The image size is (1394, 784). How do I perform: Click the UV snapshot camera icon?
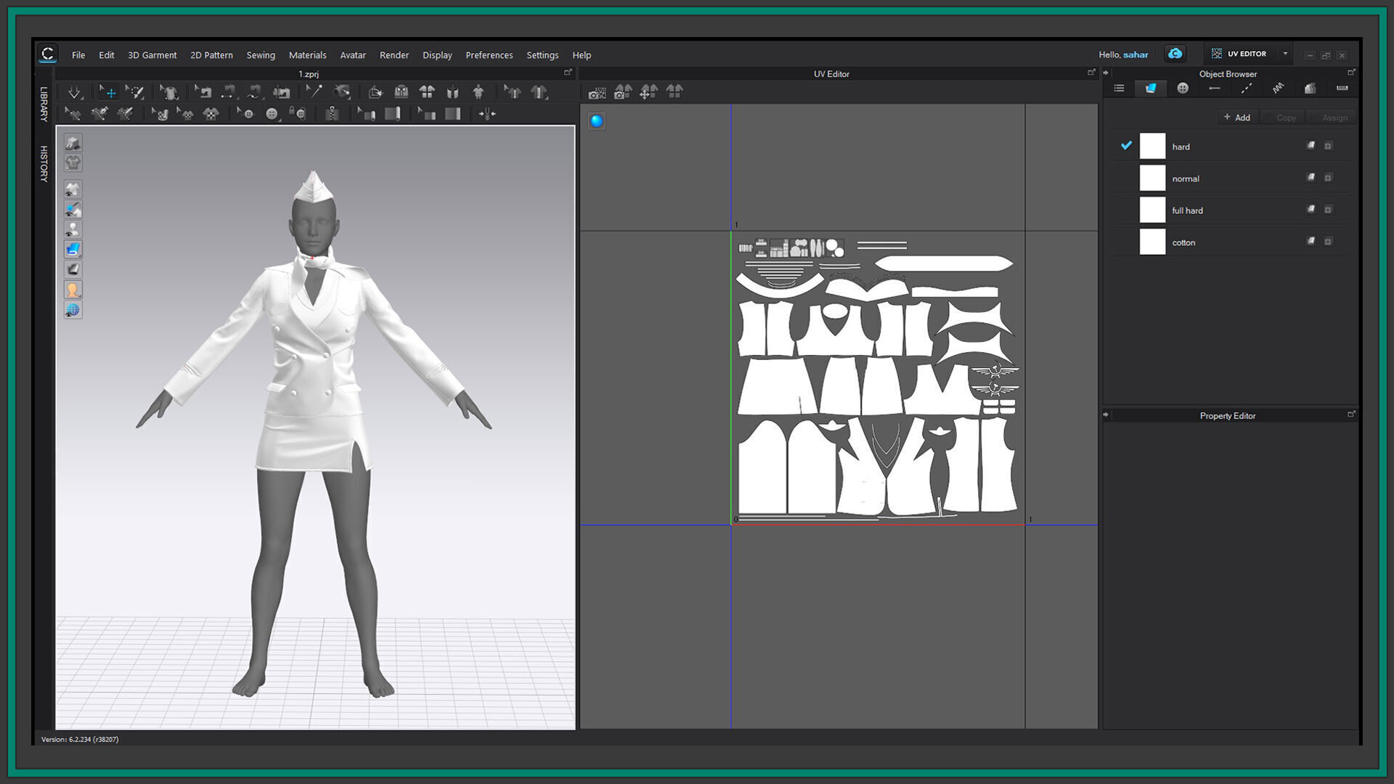pos(597,93)
